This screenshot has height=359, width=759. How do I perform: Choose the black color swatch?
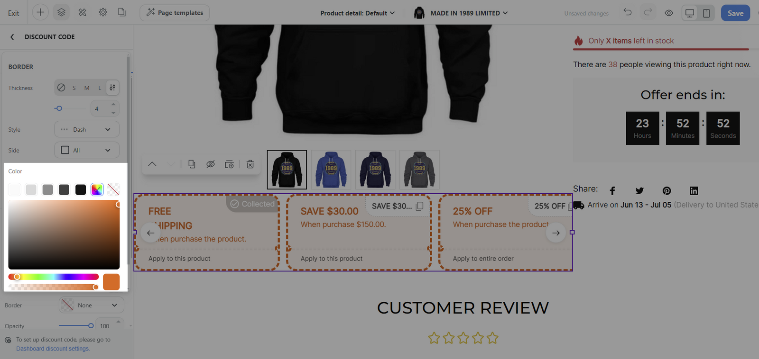point(81,190)
